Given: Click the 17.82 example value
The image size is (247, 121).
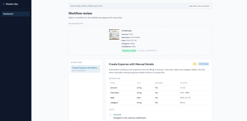Looking at the screenshot, I should pyautogui.click(x=183, y=88).
